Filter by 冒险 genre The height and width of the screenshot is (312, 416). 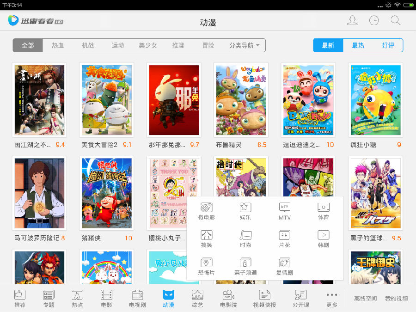(x=208, y=45)
